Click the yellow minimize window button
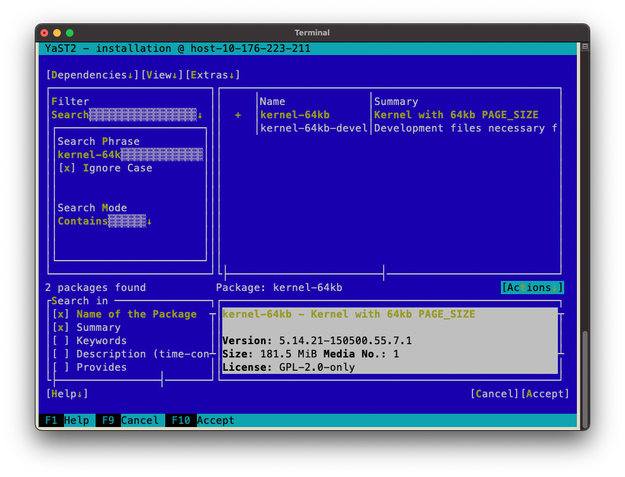 (x=57, y=33)
